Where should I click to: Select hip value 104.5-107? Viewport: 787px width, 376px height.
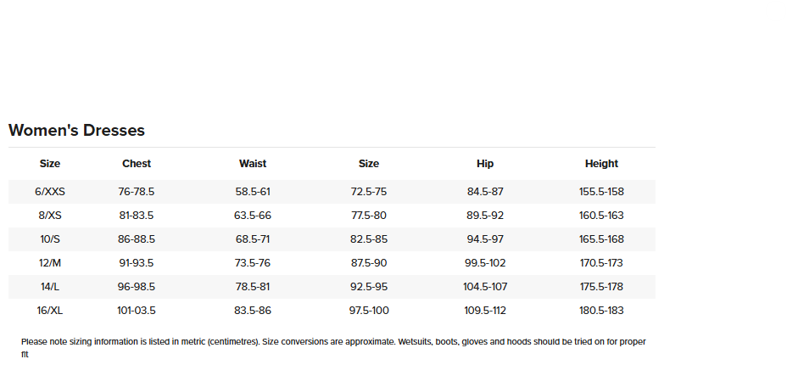[x=485, y=287]
